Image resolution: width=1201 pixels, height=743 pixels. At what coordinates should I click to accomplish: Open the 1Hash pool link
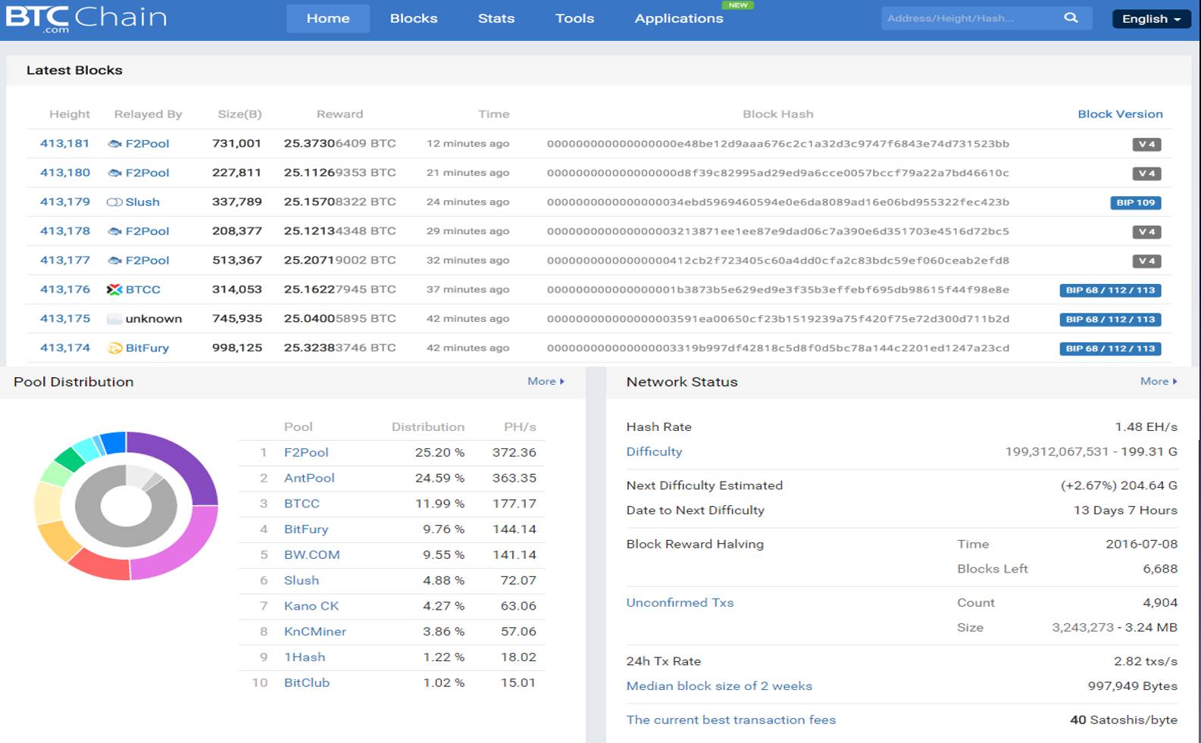click(x=305, y=657)
